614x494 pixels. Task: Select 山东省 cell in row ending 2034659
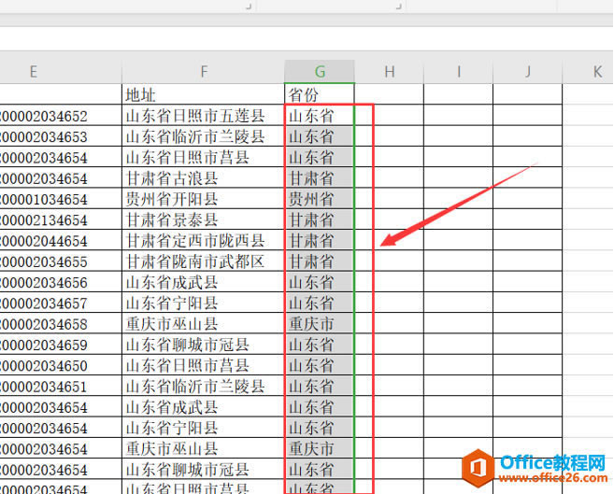click(320, 345)
